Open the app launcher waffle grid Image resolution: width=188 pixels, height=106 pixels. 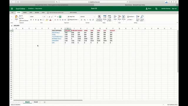(x=12, y=9)
